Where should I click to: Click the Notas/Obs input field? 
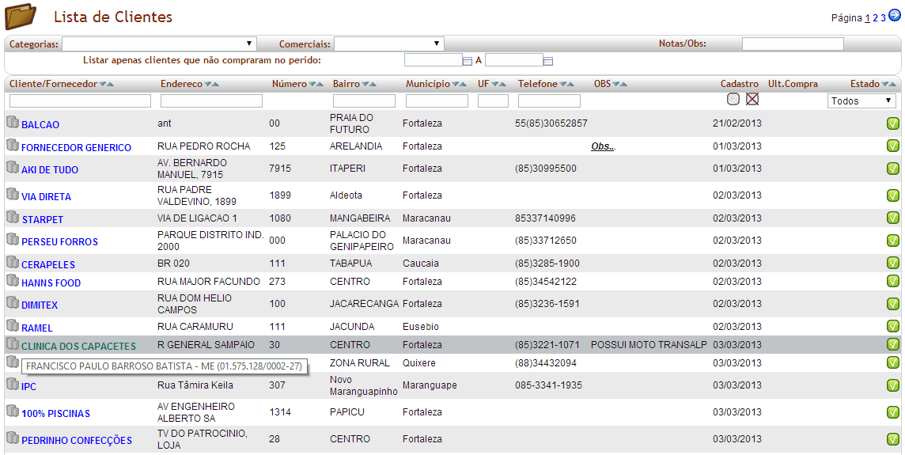(792, 44)
